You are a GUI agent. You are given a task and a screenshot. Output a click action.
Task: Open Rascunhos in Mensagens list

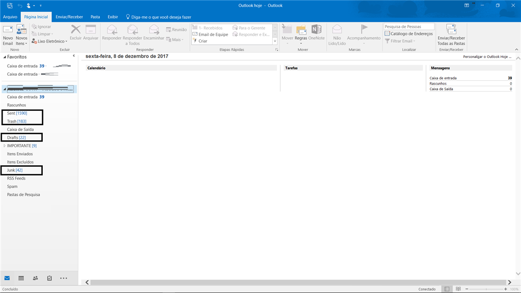pos(438,84)
